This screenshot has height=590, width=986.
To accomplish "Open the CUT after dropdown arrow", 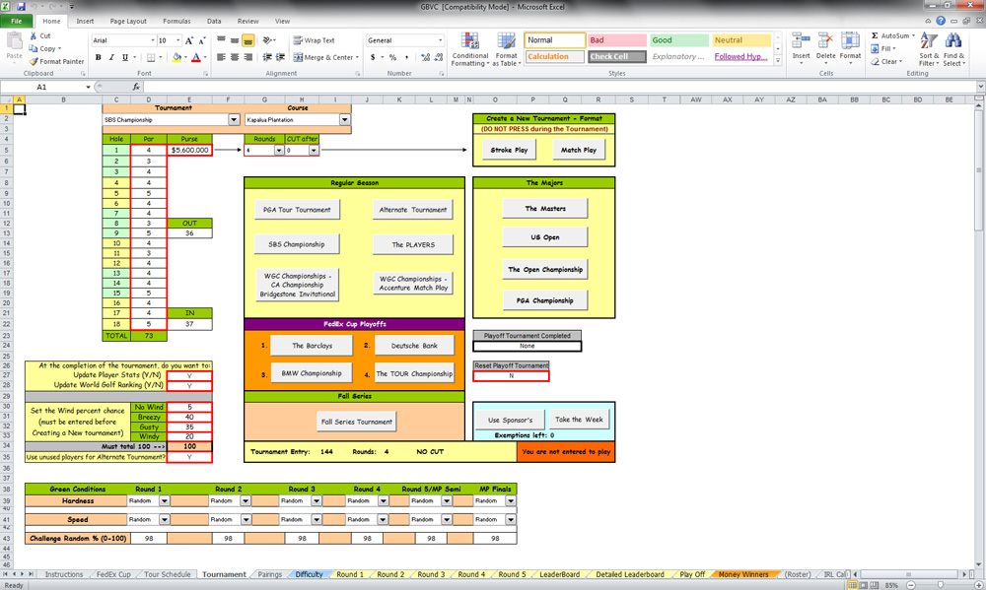I will coord(314,150).
